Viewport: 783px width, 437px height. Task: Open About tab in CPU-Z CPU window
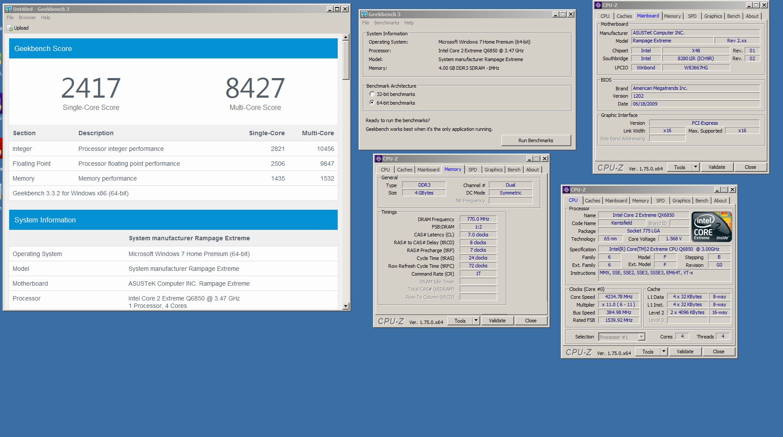point(720,201)
